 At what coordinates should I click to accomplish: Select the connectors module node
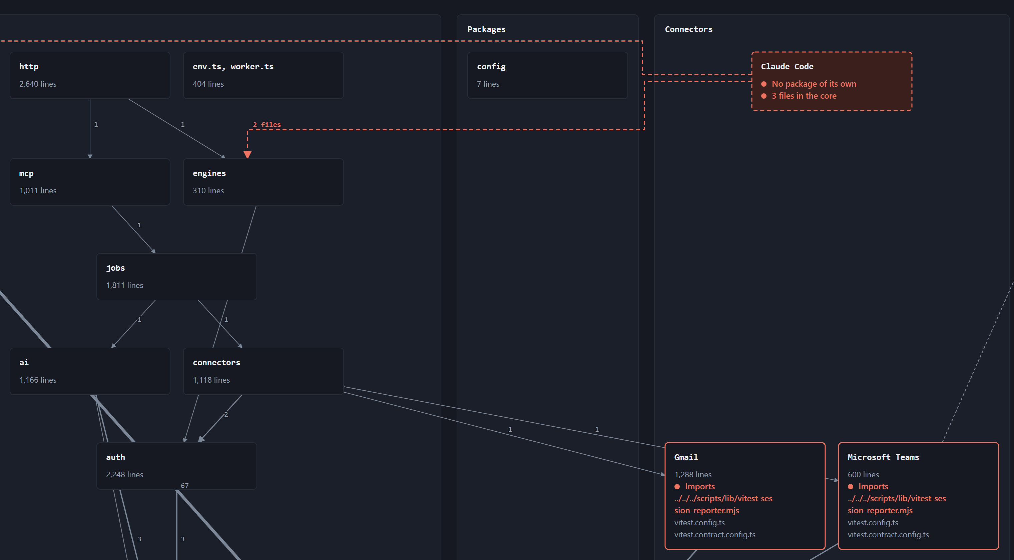pyautogui.click(x=264, y=371)
